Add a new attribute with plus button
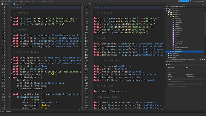The width and height of the screenshot is (206, 116). tap(204, 84)
